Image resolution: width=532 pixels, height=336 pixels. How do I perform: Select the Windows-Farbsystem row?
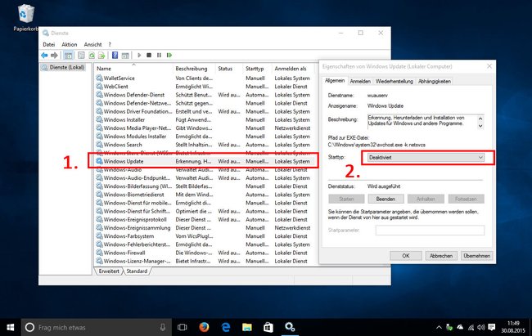click(203, 236)
